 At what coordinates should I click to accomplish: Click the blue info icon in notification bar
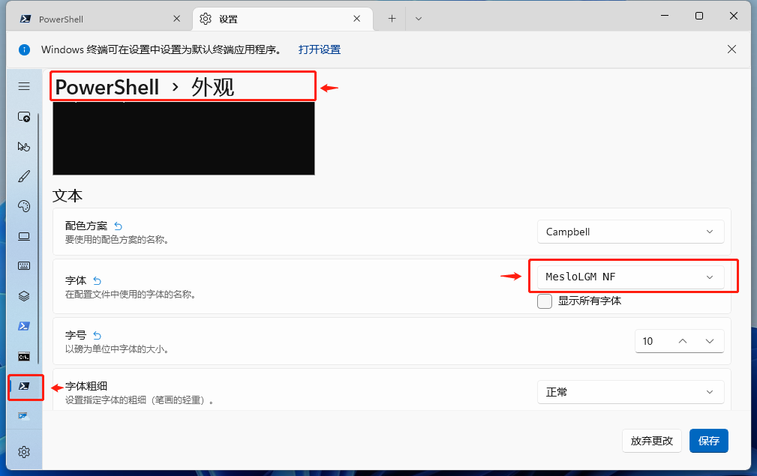pos(24,49)
